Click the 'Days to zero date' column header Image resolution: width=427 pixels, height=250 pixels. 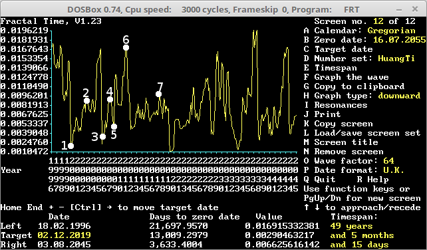click(194, 217)
